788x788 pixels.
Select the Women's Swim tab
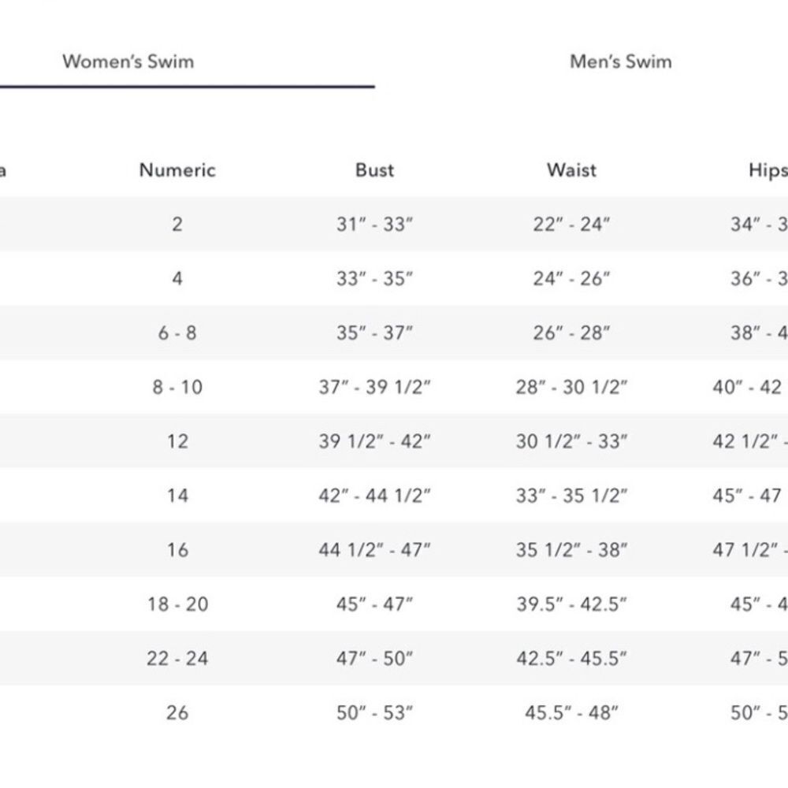[128, 61]
